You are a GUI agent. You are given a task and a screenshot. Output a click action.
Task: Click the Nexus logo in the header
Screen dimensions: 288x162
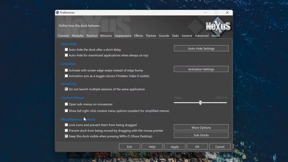coord(218,26)
